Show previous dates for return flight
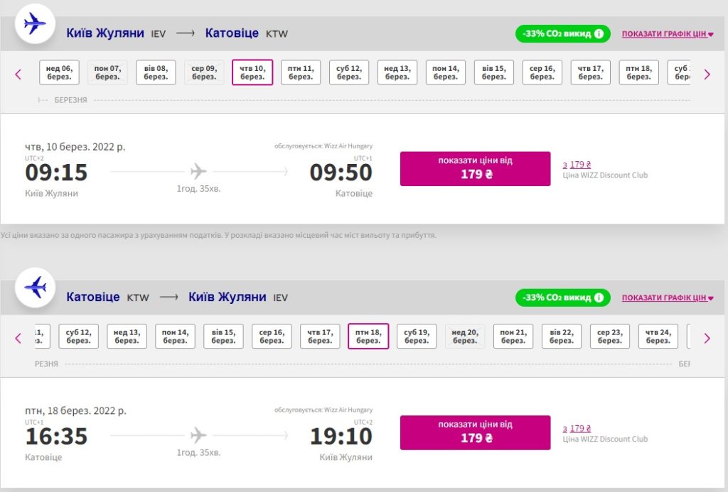 click(18, 338)
